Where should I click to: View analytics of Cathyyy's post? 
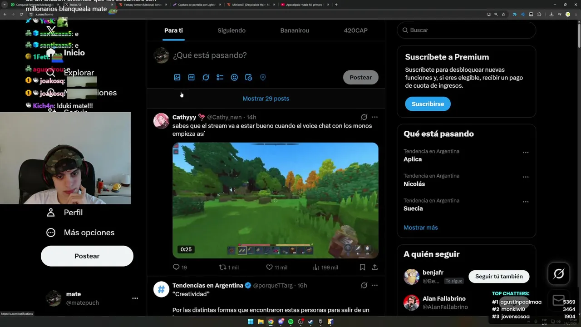point(316,267)
